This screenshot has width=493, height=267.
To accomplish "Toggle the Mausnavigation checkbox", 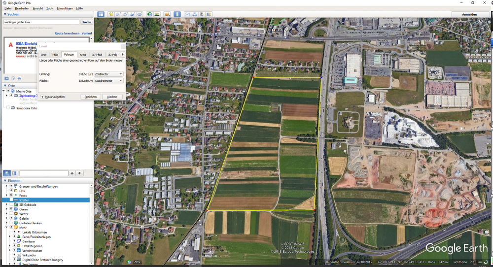I will pos(42,97).
